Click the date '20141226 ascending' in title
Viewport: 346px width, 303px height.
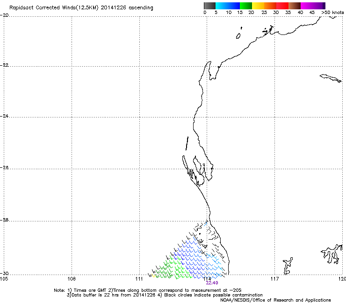point(127,8)
